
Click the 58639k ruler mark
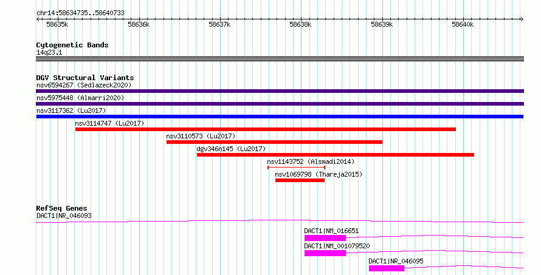(x=382, y=24)
